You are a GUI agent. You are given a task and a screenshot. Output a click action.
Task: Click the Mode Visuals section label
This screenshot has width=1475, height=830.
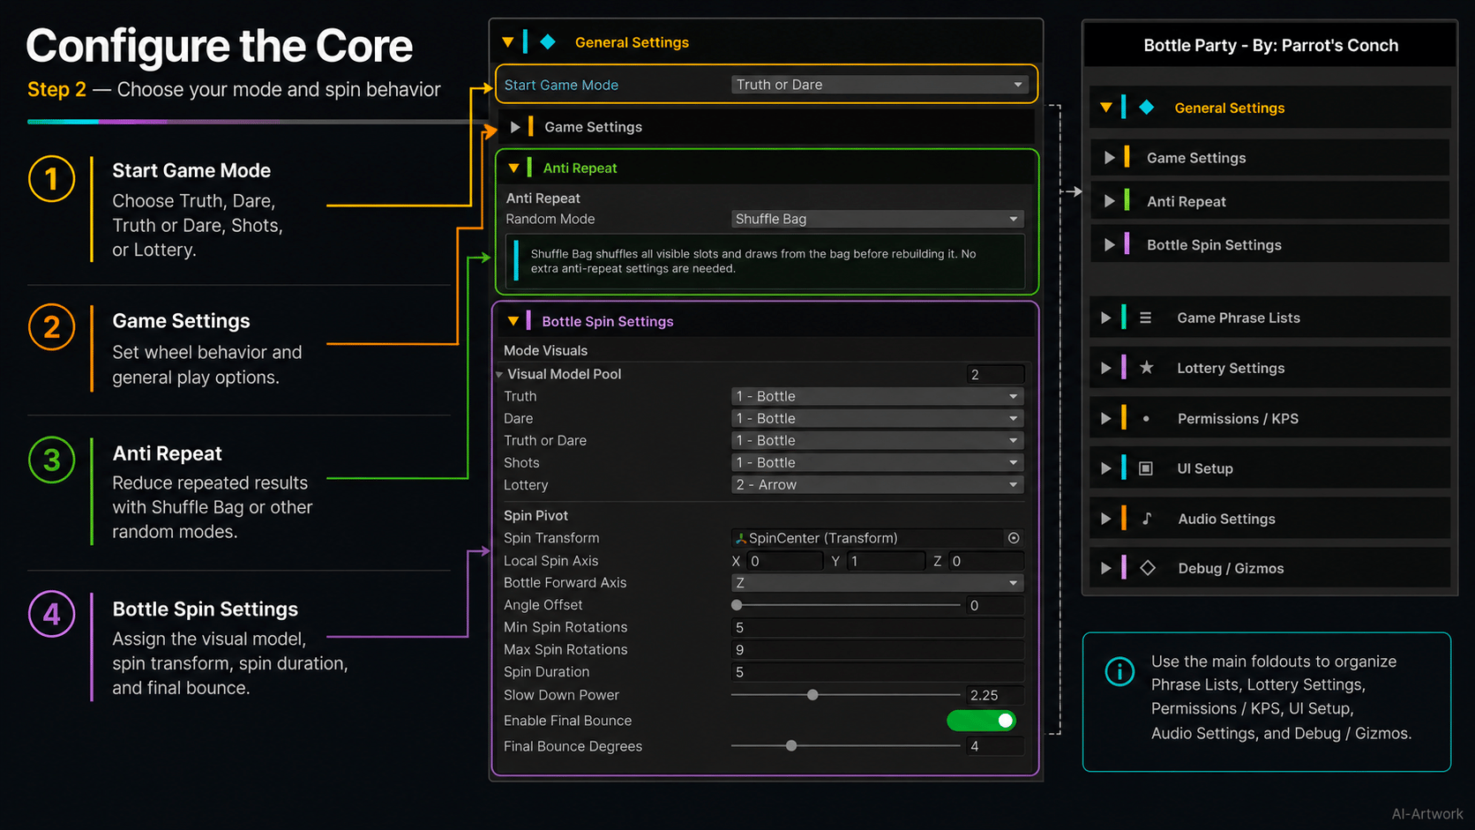pyautogui.click(x=545, y=350)
